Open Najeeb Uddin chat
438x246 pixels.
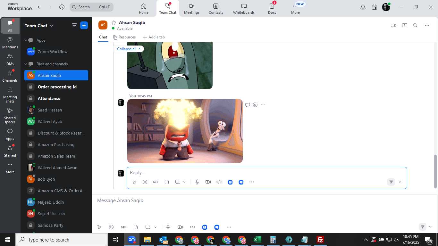tap(56, 202)
